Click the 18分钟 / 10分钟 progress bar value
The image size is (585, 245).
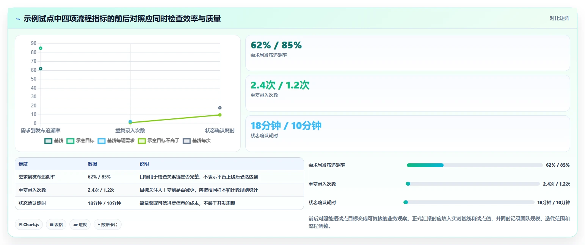(554, 202)
